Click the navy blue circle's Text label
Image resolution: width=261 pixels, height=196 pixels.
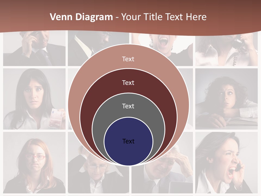point(128,141)
